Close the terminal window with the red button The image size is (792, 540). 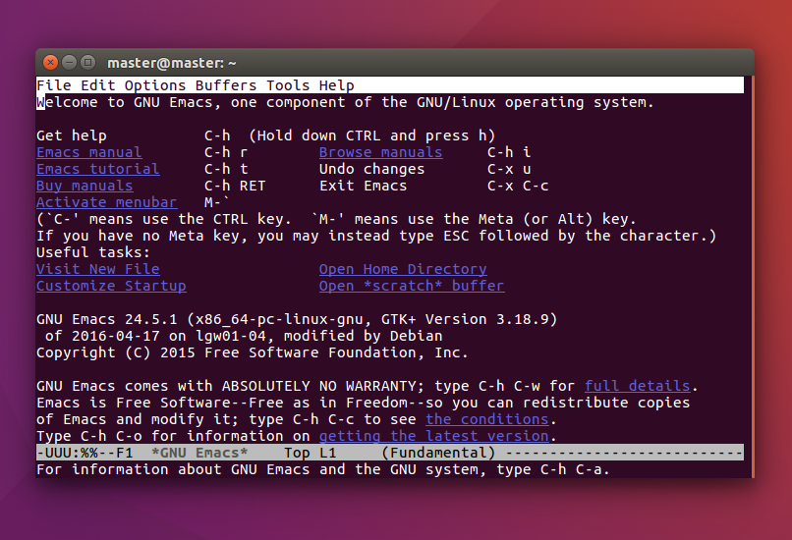coord(50,63)
